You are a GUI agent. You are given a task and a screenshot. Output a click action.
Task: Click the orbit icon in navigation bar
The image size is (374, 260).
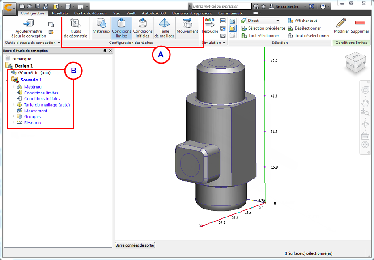pyautogui.click(x=365, y=124)
